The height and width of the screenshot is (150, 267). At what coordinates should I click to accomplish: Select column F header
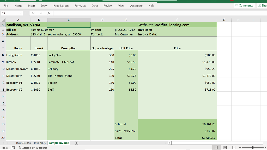177,20
